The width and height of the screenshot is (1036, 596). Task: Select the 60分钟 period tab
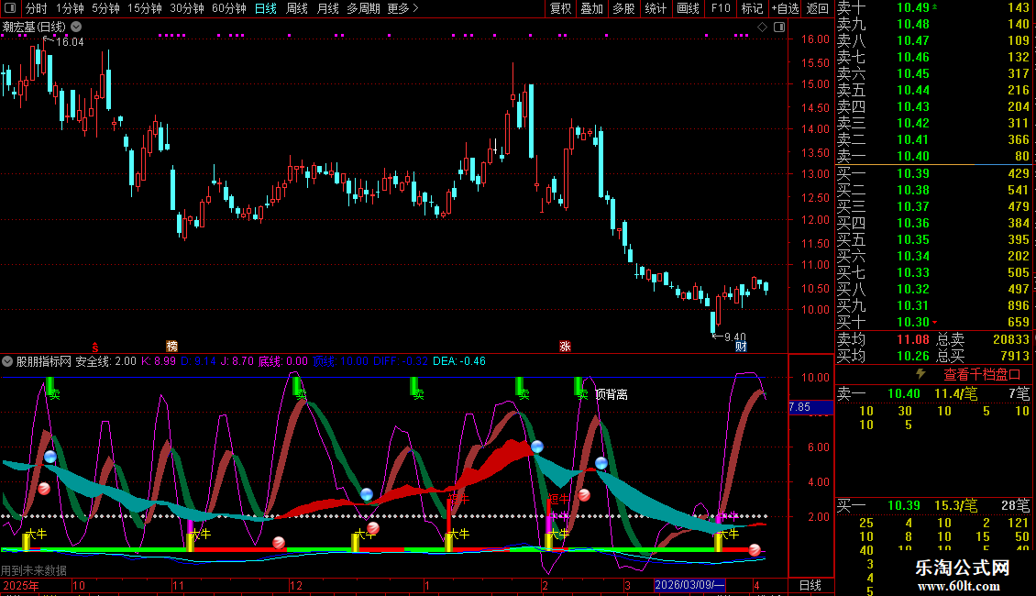228,8
